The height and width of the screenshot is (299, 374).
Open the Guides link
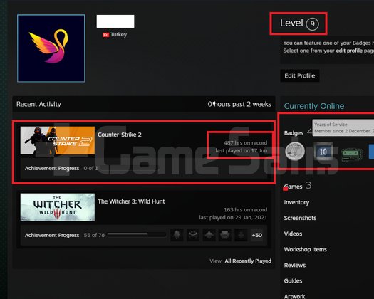point(293,281)
